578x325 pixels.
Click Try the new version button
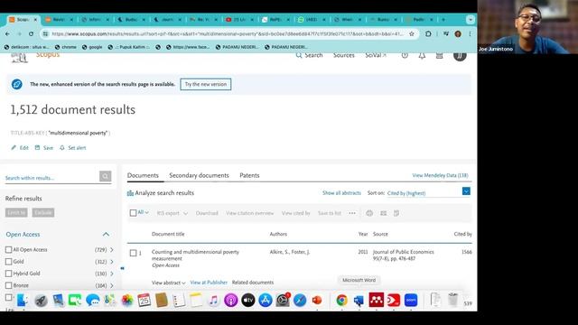[x=206, y=84]
